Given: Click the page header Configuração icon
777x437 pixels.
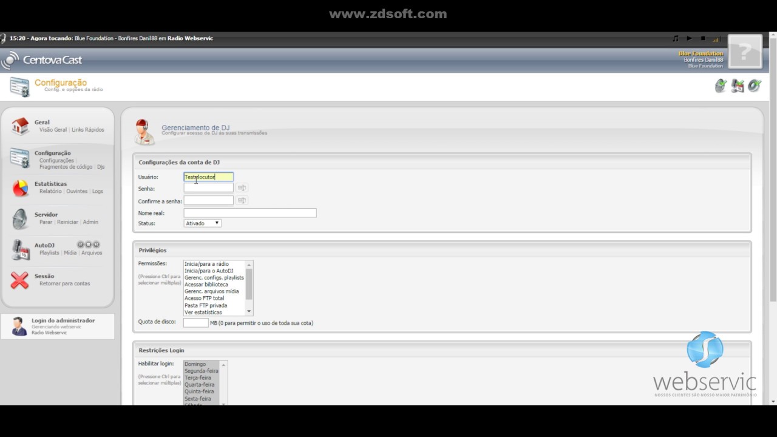Looking at the screenshot, I should tap(19, 87).
